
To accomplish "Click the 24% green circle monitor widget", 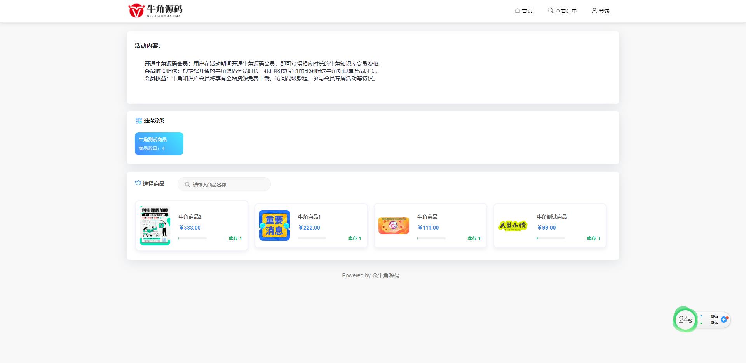I will (685, 320).
